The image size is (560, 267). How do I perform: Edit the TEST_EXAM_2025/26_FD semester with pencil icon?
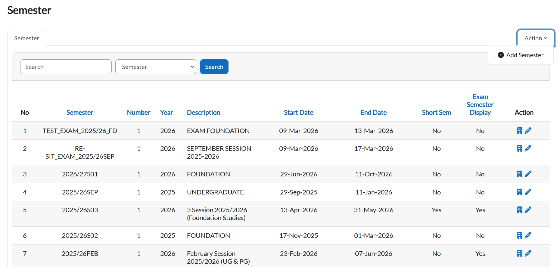coord(528,131)
